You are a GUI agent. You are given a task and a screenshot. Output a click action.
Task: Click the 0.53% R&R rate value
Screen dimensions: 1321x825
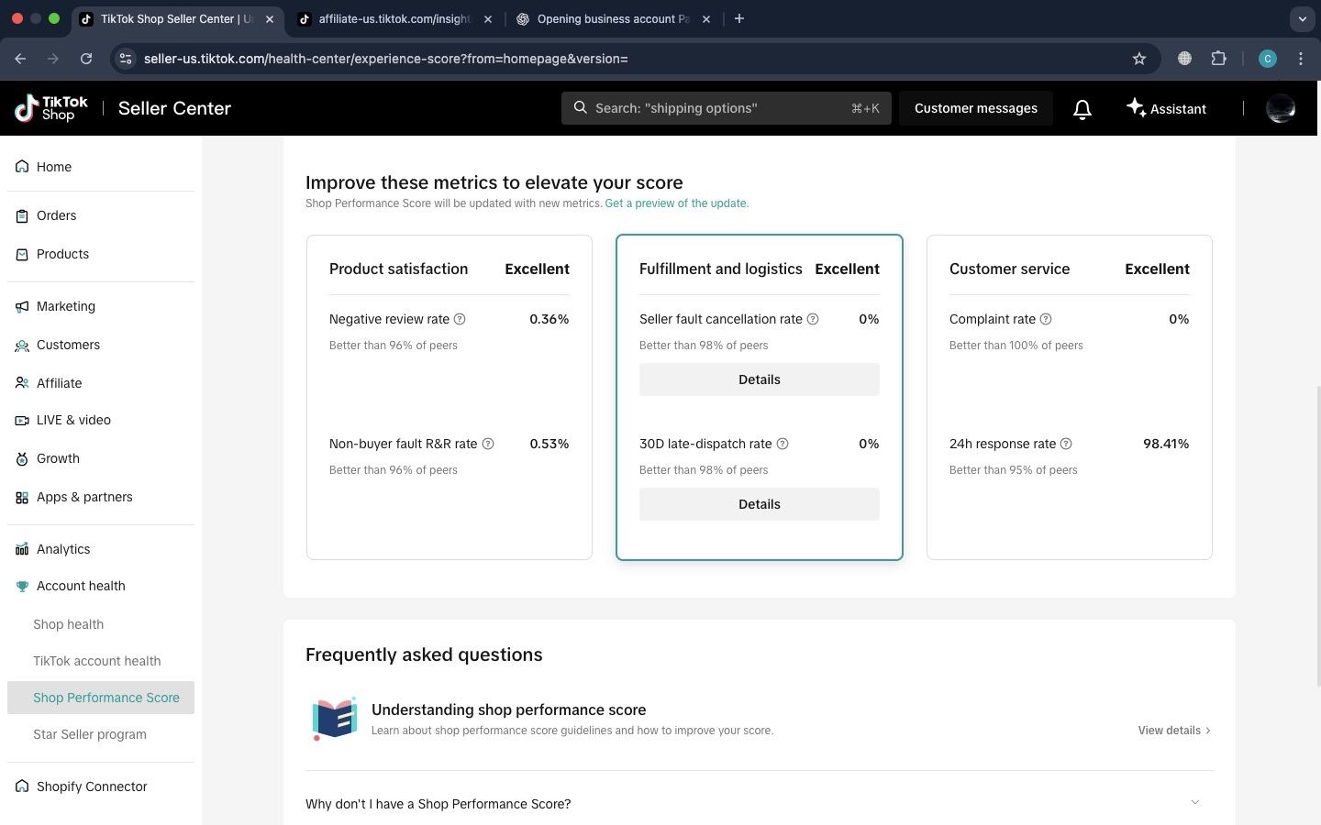tap(549, 444)
